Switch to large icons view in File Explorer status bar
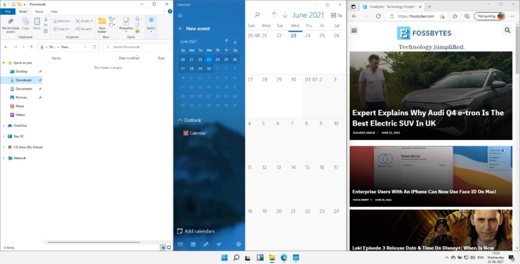Image resolution: width=520 pixels, height=264 pixels. tap(169, 247)
